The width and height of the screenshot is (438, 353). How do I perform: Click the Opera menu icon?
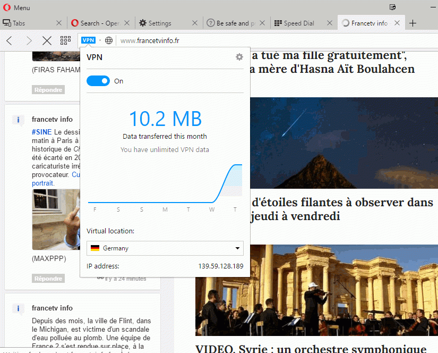coord(6,7)
